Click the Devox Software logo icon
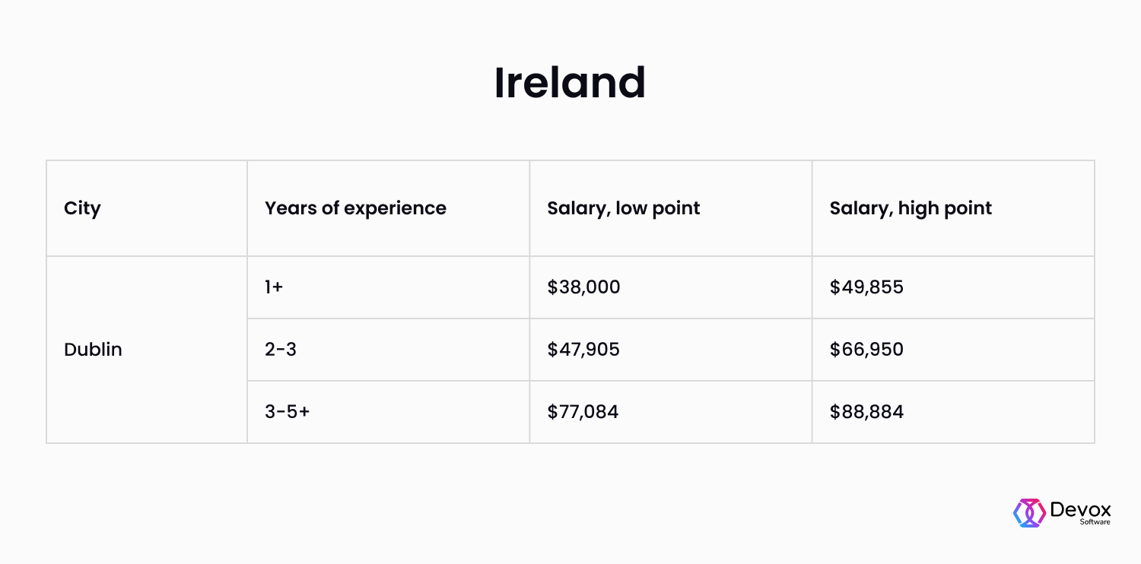 coord(1030,513)
